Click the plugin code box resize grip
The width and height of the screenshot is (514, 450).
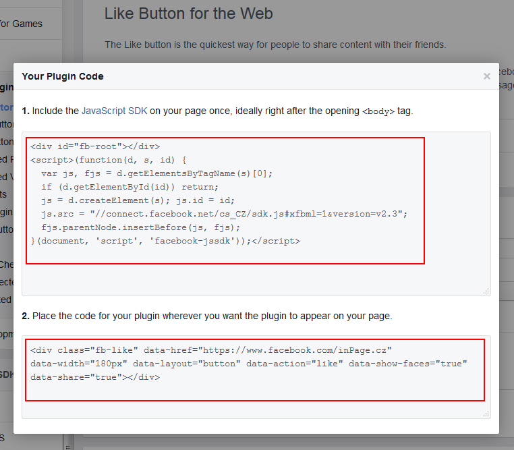click(x=486, y=414)
